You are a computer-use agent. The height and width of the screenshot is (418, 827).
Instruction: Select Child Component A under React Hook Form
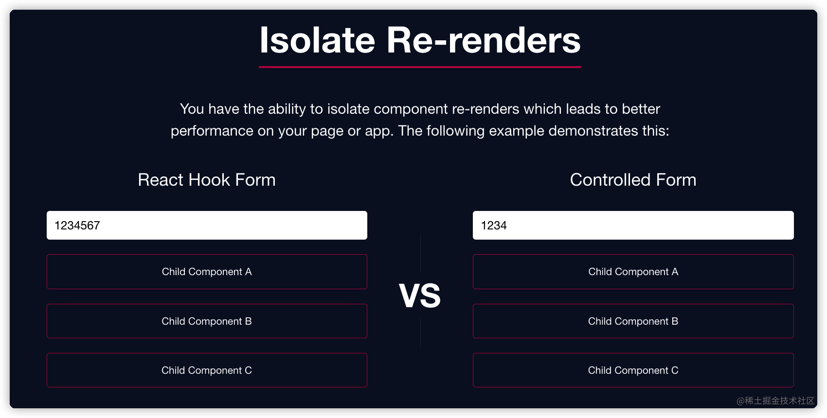207,272
